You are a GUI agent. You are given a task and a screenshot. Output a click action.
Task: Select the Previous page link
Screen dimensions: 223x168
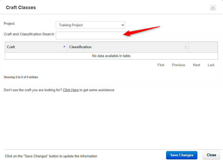point(178,65)
